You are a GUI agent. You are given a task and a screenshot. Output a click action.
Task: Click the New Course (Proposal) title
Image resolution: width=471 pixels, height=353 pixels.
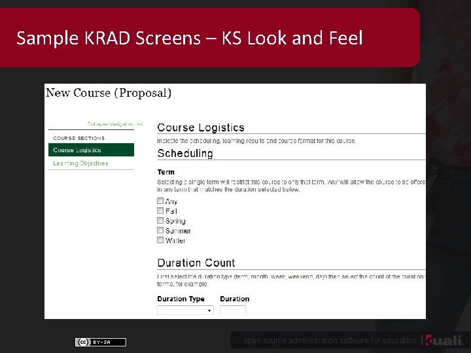(x=109, y=93)
